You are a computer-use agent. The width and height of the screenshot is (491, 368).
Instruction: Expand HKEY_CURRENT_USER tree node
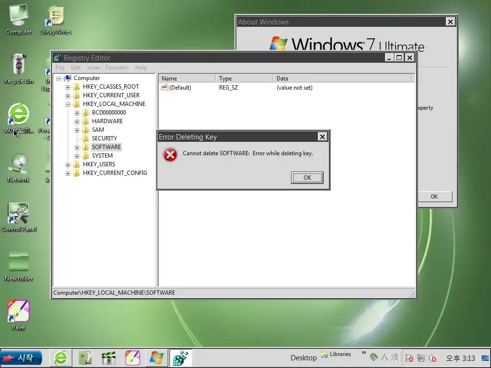[x=68, y=96]
